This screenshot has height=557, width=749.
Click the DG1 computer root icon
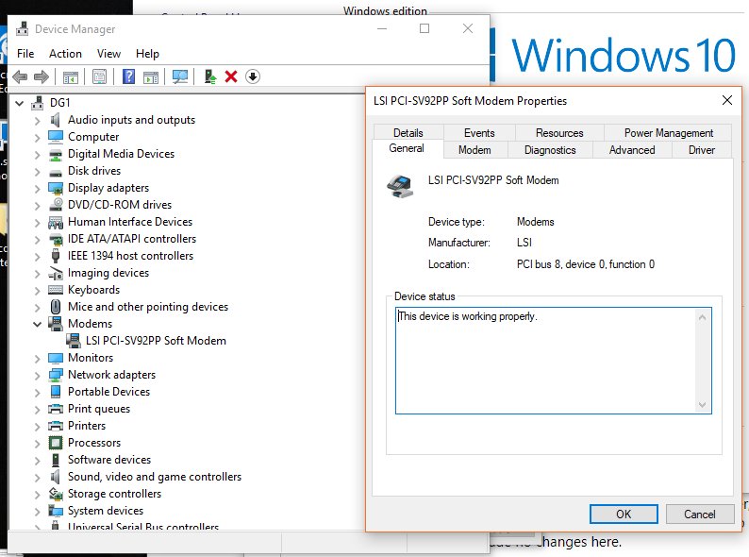point(37,102)
